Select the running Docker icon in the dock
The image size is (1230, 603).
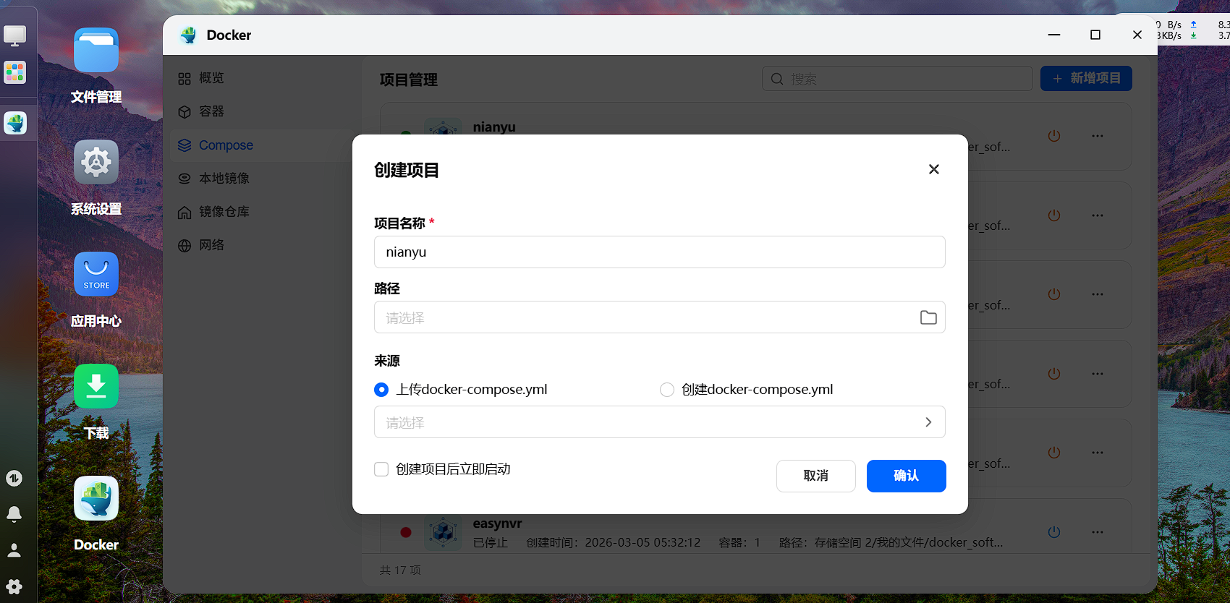point(15,123)
